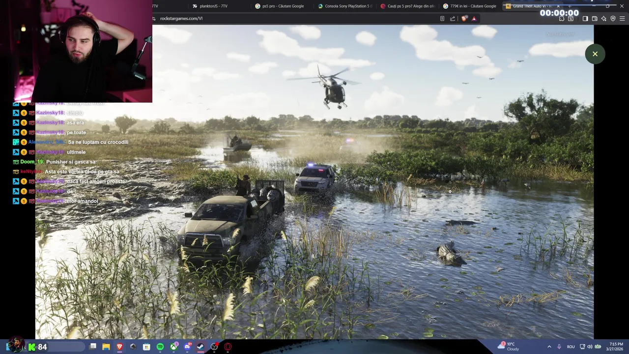Click the stream timer 00:00:00 overlay
629x354 pixels.
coord(559,13)
